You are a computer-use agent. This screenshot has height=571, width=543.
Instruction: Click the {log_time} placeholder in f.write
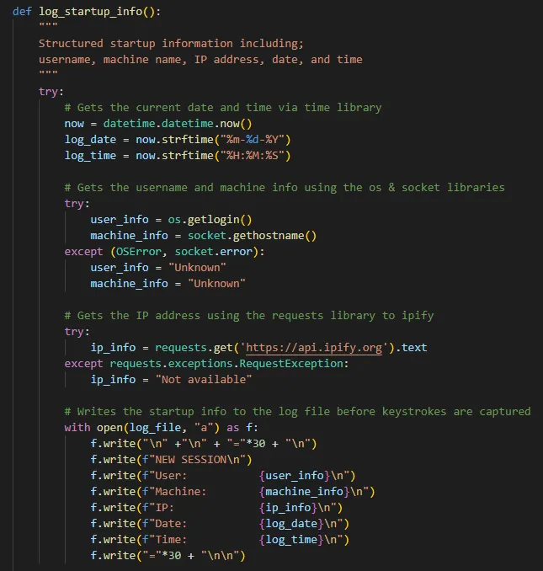tap(291, 540)
